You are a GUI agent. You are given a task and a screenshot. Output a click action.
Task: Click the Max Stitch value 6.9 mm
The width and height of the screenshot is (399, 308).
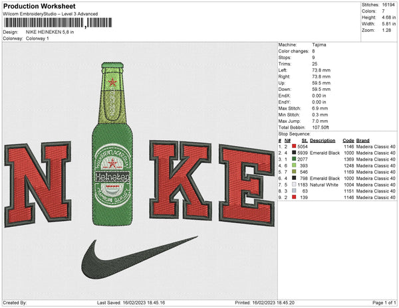320,108
